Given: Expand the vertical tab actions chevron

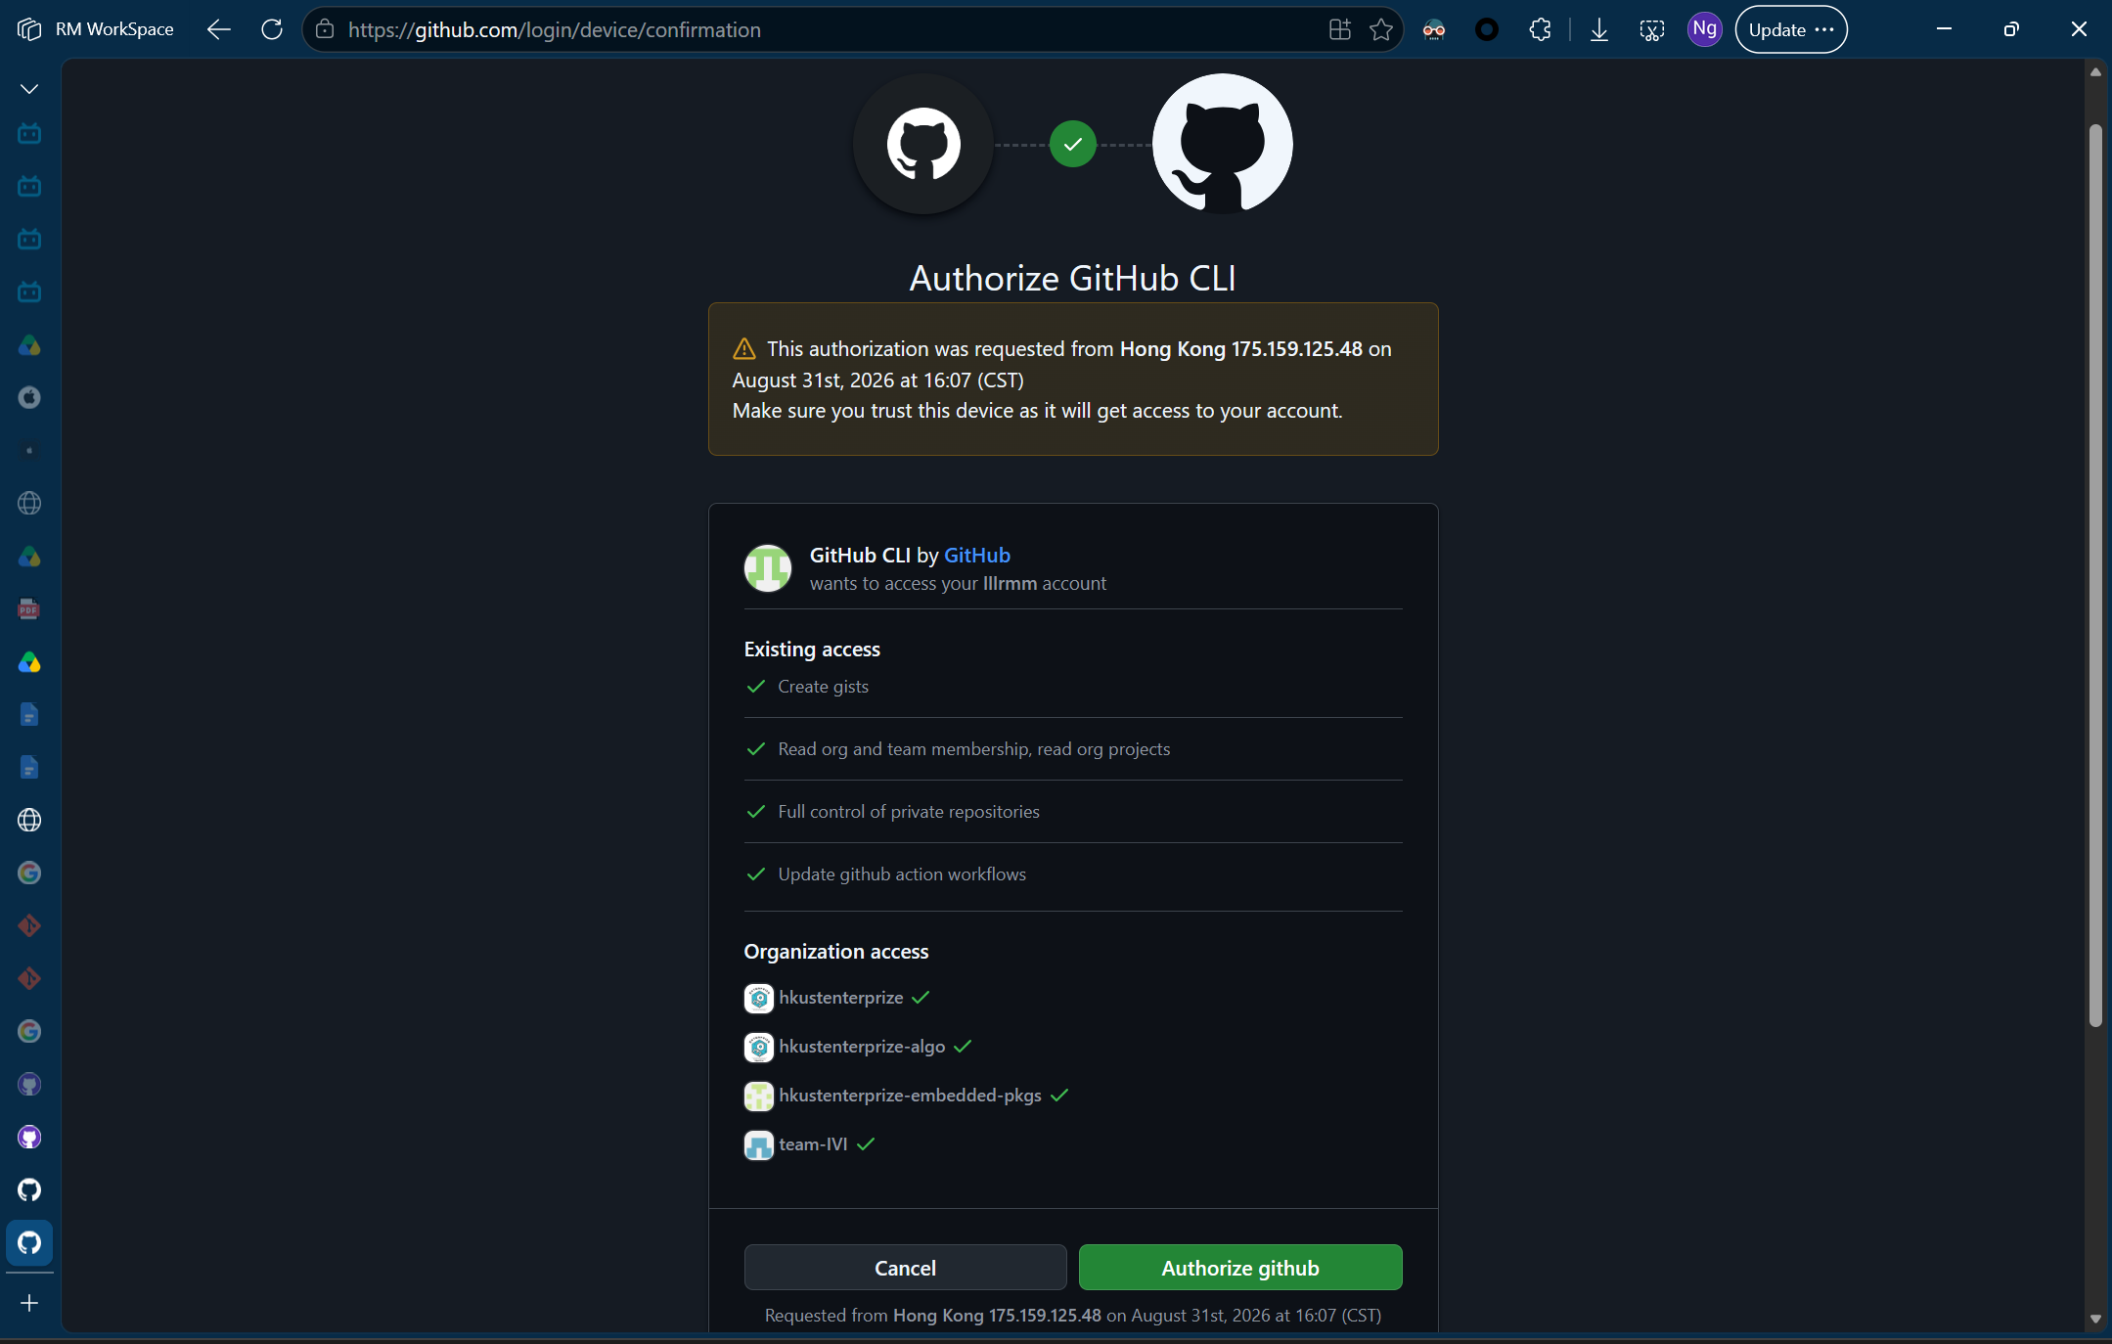Looking at the screenshot, I should 29,89.
